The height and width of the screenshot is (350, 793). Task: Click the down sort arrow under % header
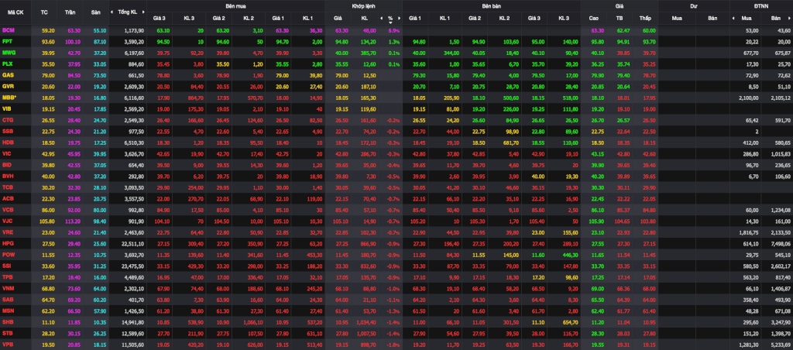click(390, 22)
